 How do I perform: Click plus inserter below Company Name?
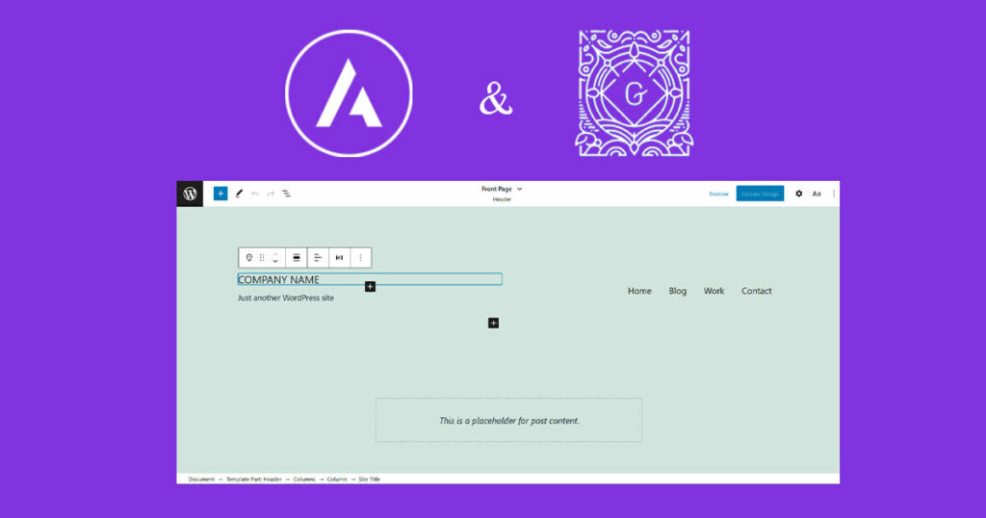point(371,287)
